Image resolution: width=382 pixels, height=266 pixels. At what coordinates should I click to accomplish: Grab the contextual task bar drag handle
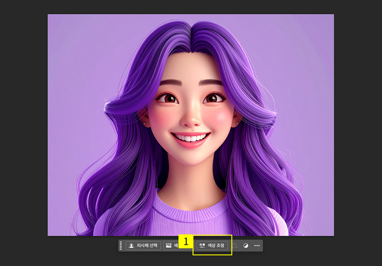pyautogui.click(x=121, y=246)
